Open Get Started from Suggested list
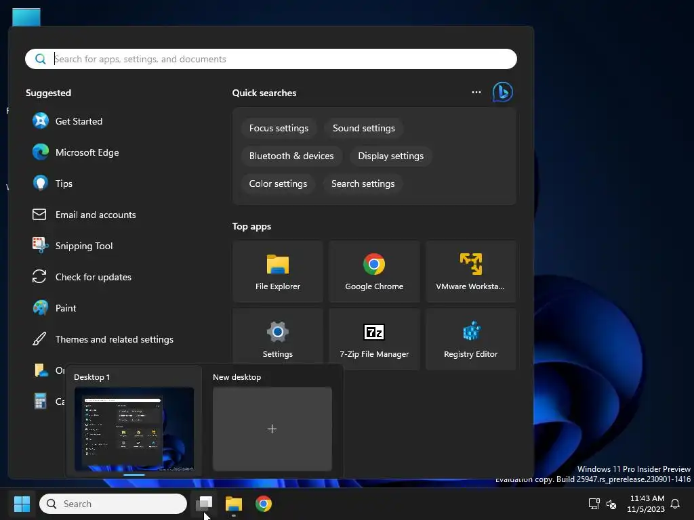694x520 pixels. [x=67, y=121]
